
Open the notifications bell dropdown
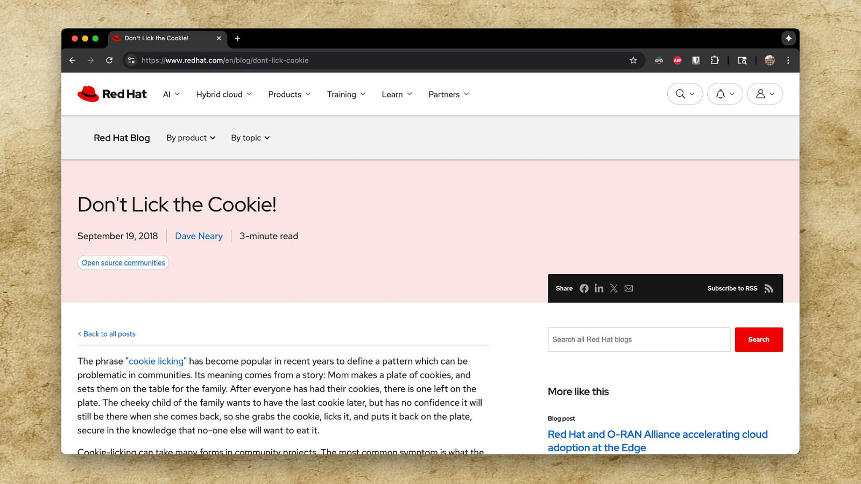pyautogui.click(x=725, y=94)
